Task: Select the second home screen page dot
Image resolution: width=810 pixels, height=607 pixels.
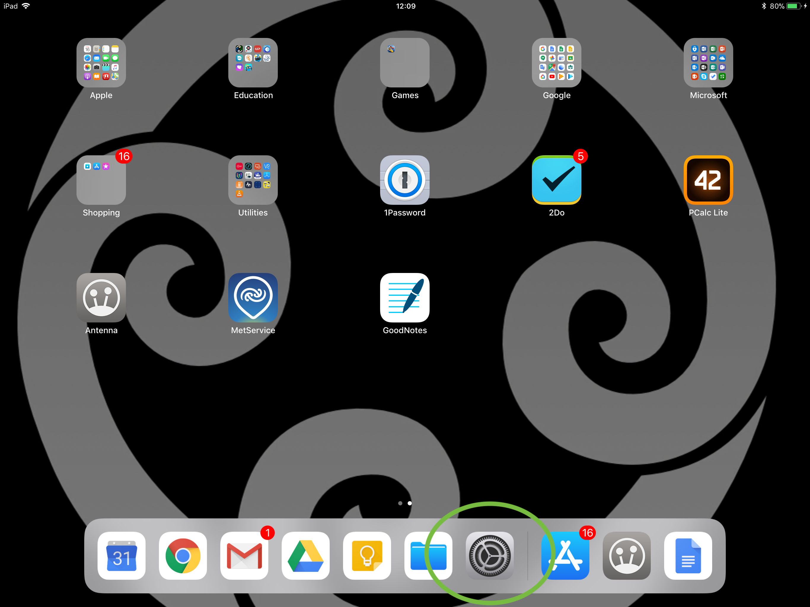Action: tap(410, 503)
